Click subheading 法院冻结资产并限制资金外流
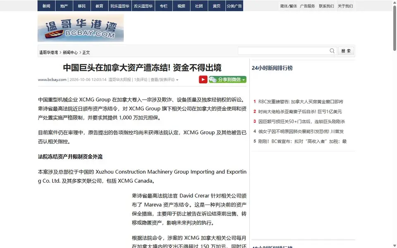Viewport: 397px width, 248px height. pyautogui.click(x=70, y=157)
